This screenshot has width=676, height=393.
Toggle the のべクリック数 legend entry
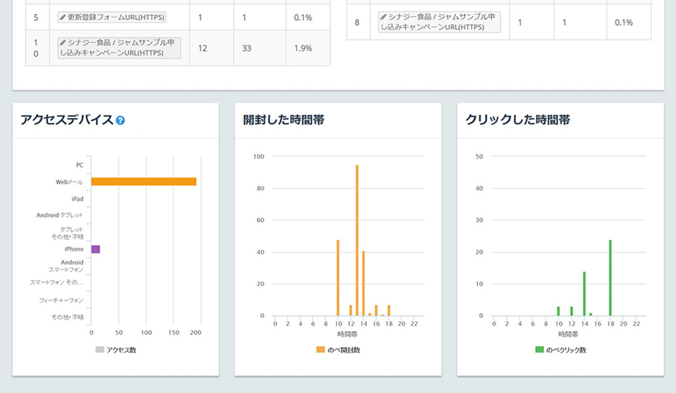point(561,350)
